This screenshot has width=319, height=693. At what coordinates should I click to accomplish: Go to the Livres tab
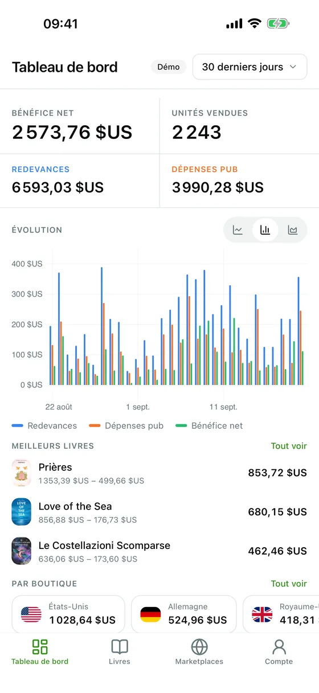coord(120,652)
